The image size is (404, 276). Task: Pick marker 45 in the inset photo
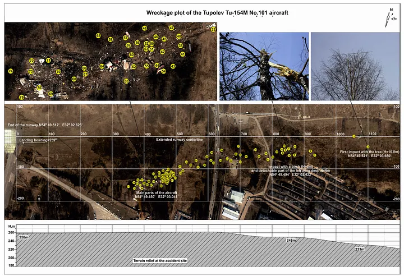pos(164,39)
